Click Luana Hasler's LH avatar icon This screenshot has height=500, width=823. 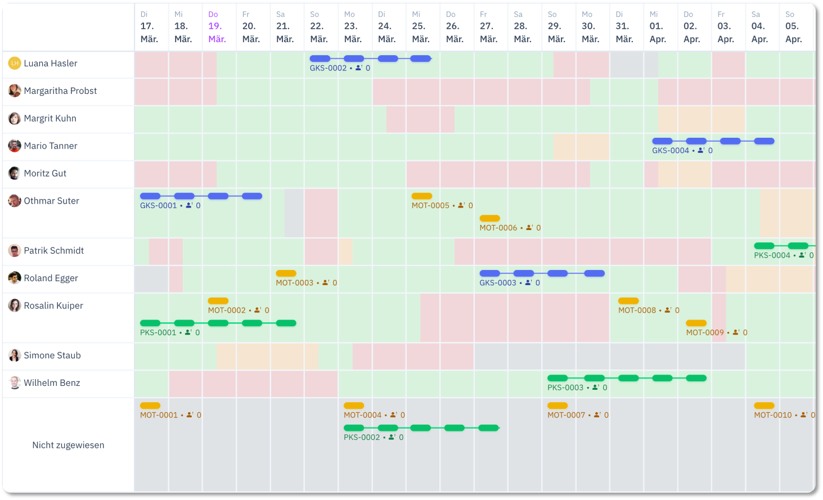pos(15,64)
